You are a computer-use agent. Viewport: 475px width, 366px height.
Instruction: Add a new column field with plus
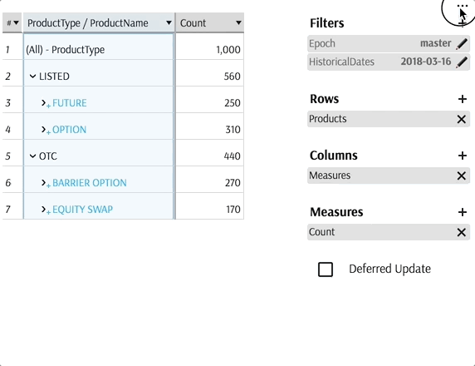pos(463,156)
